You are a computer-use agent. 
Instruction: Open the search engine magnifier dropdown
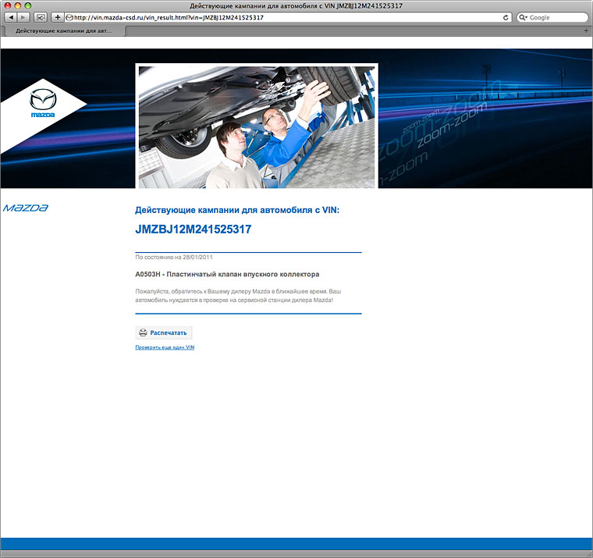point(524,17)
